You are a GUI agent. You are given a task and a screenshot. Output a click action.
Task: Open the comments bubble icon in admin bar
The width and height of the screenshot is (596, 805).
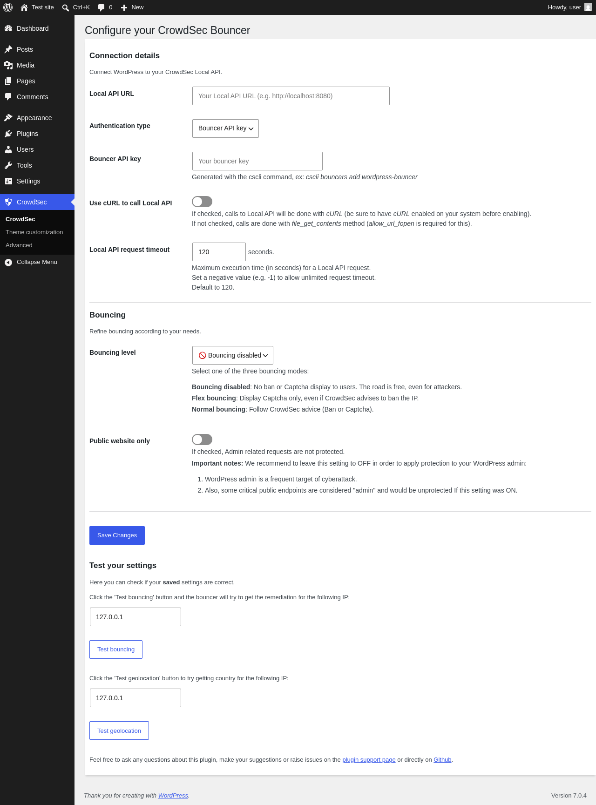pos(101,7)
